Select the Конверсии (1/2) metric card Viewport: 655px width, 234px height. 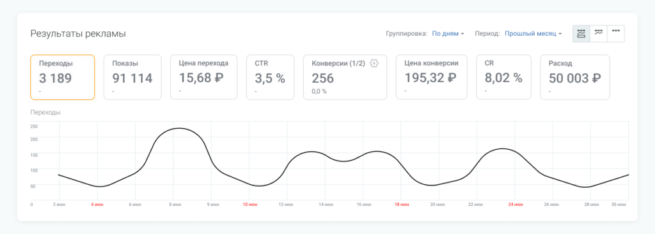point(345,77)
